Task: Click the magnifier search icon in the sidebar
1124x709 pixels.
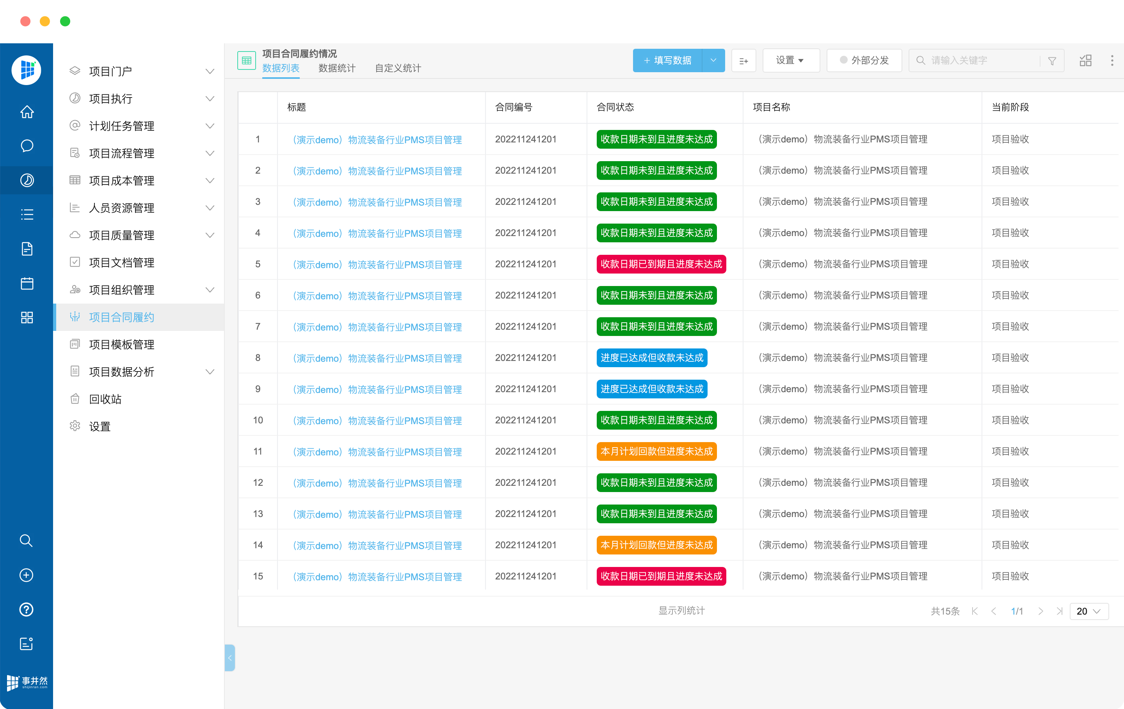Action: pyautogui.click(x=26, y=540)
